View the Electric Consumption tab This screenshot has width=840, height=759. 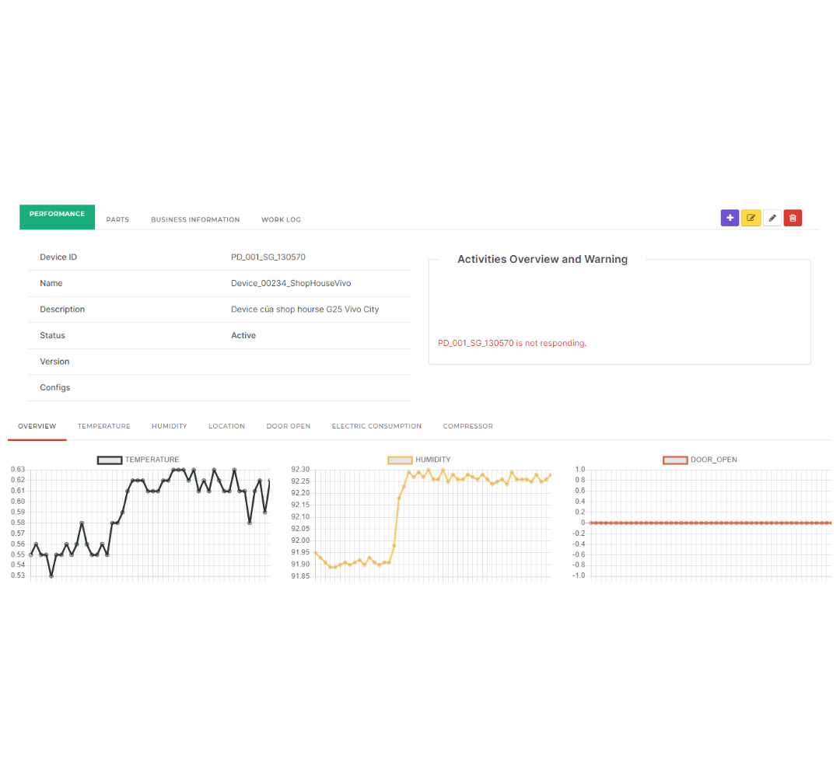tap(376, 426)
